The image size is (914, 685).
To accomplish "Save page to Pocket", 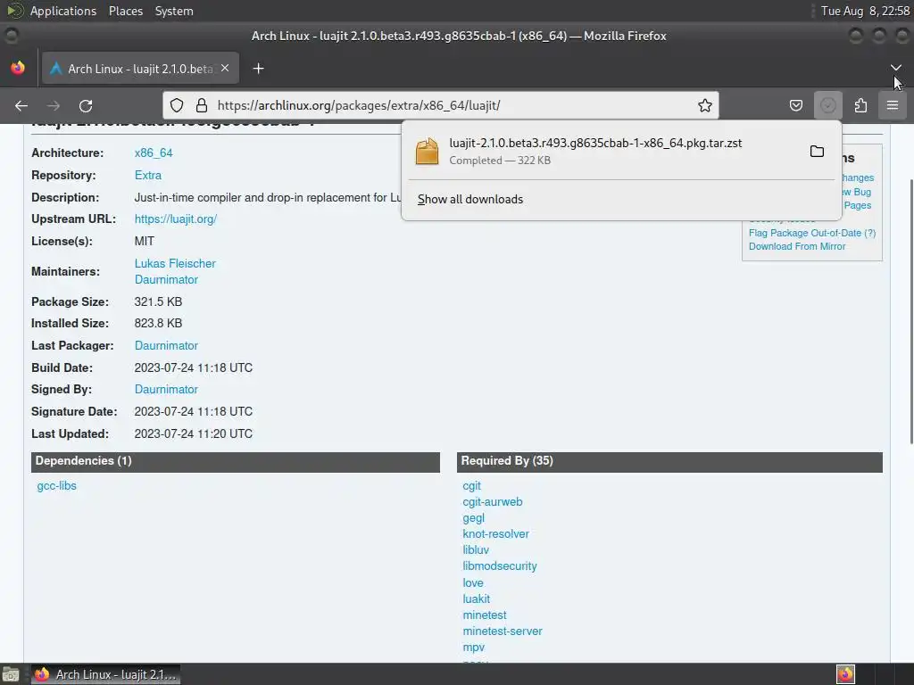I will [795, 105].
